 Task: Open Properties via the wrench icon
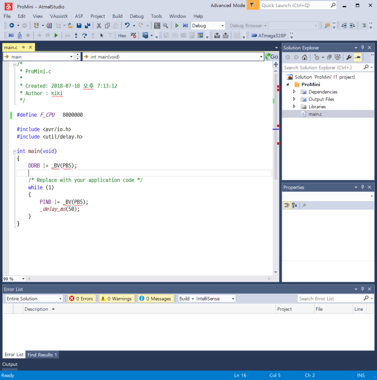[349, 57]
